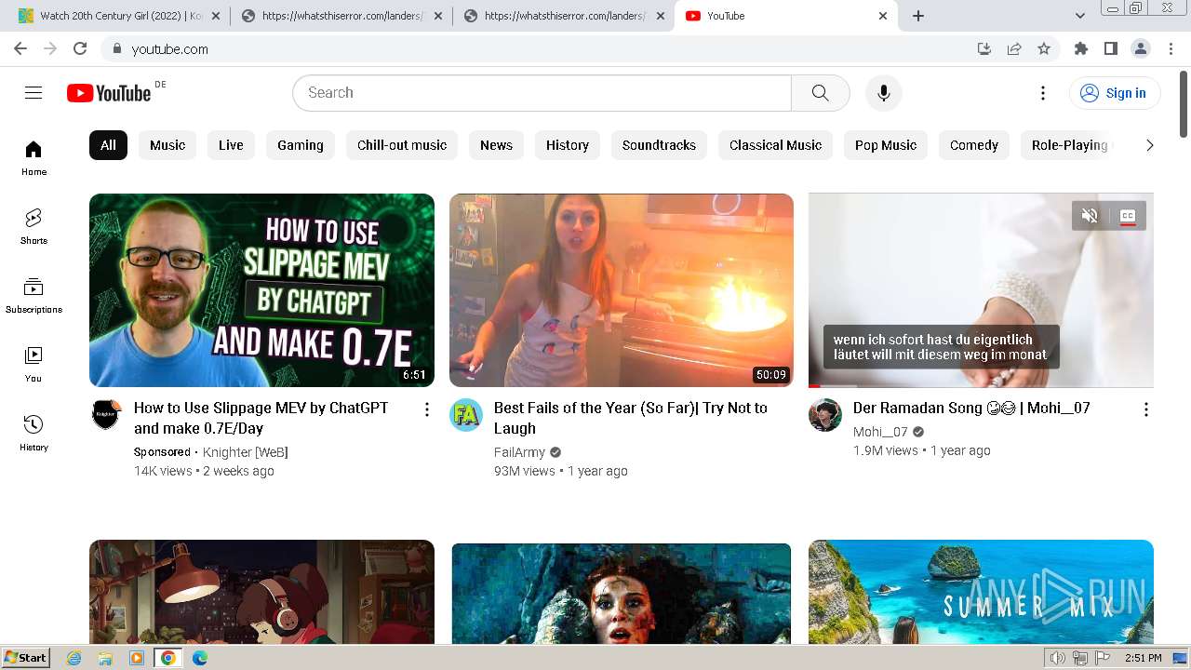Select the All filter chip
This screenshot has height=670, width=1191.
108,145
